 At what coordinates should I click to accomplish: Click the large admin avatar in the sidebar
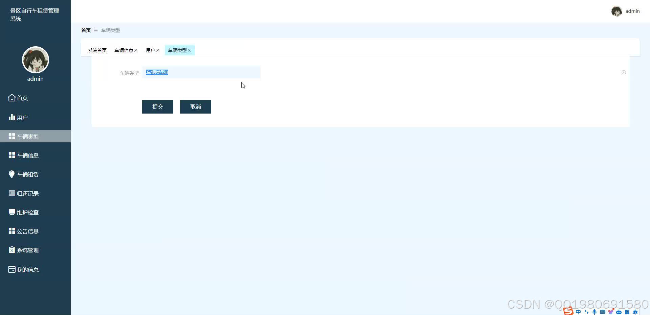click(36, 60)
